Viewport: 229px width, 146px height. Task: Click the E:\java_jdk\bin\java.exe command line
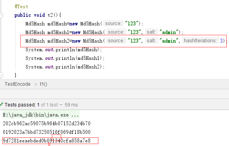[41, 115]
